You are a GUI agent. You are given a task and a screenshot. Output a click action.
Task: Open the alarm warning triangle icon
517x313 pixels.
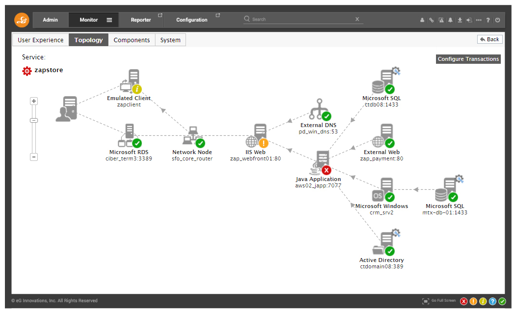point(441,20)
